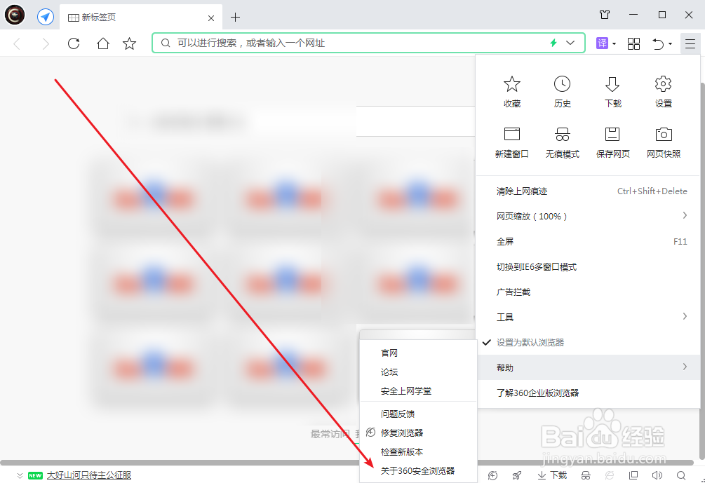705x483 pixels.
Task: Open Settings (设置) gear in menu
Action: coord(663,92)
